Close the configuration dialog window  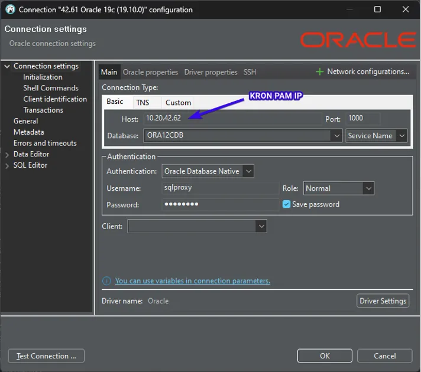(x=406, y=9)
